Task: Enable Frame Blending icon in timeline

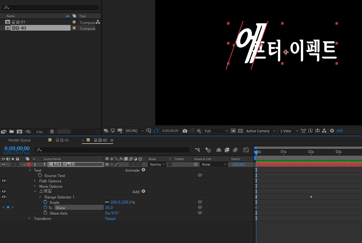Action: (227, 150)
